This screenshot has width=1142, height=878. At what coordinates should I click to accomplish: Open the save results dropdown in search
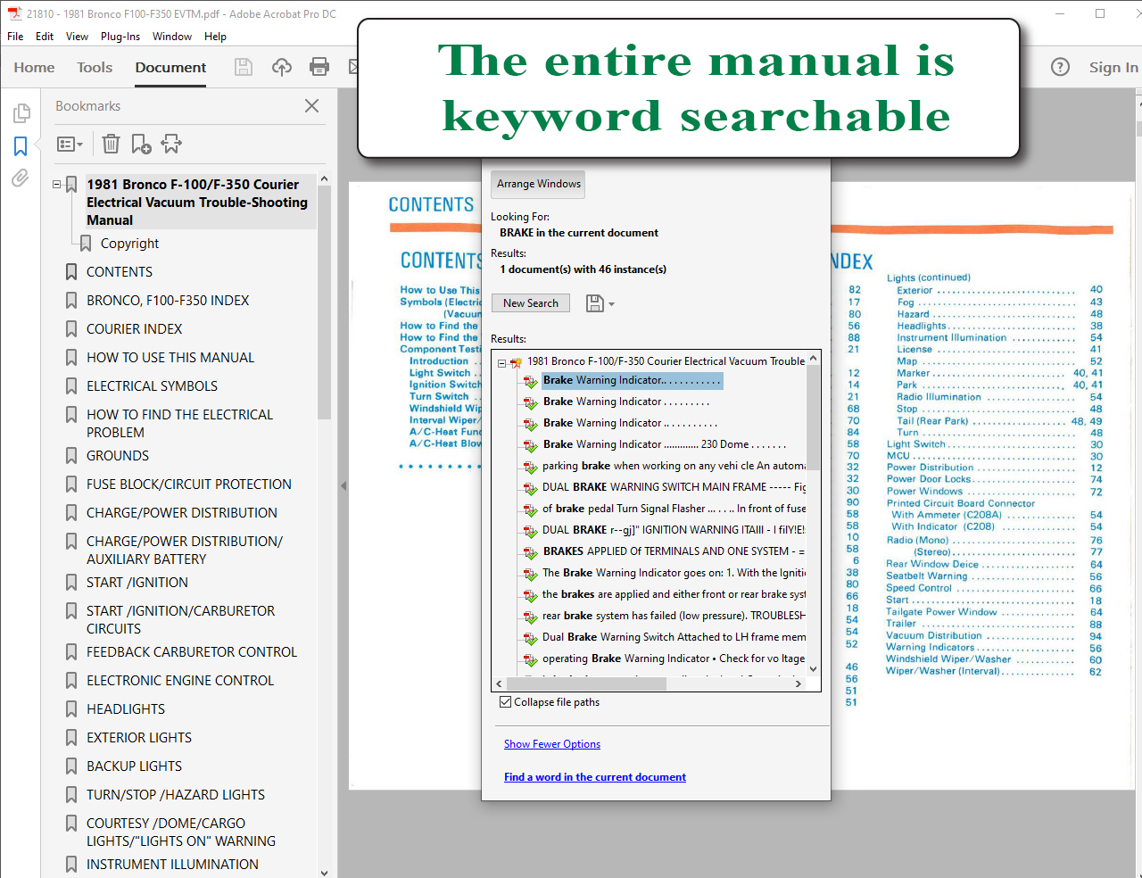click(600, 303)
